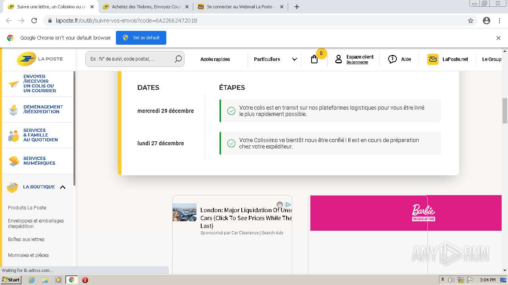Reload the page
Screen dimensions: 508x285
tap(34, 21)
